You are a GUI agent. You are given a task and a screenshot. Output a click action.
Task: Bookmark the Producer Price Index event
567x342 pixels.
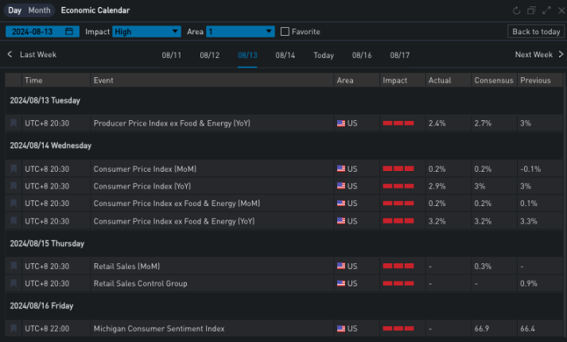point(14,123)
